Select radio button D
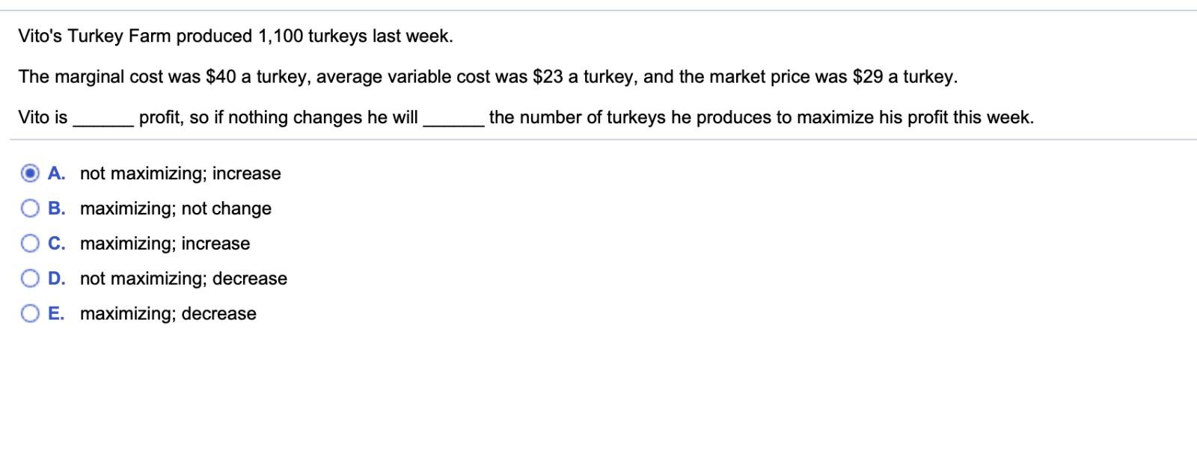Screen dimensions: 1197x450 click(30, 278)
